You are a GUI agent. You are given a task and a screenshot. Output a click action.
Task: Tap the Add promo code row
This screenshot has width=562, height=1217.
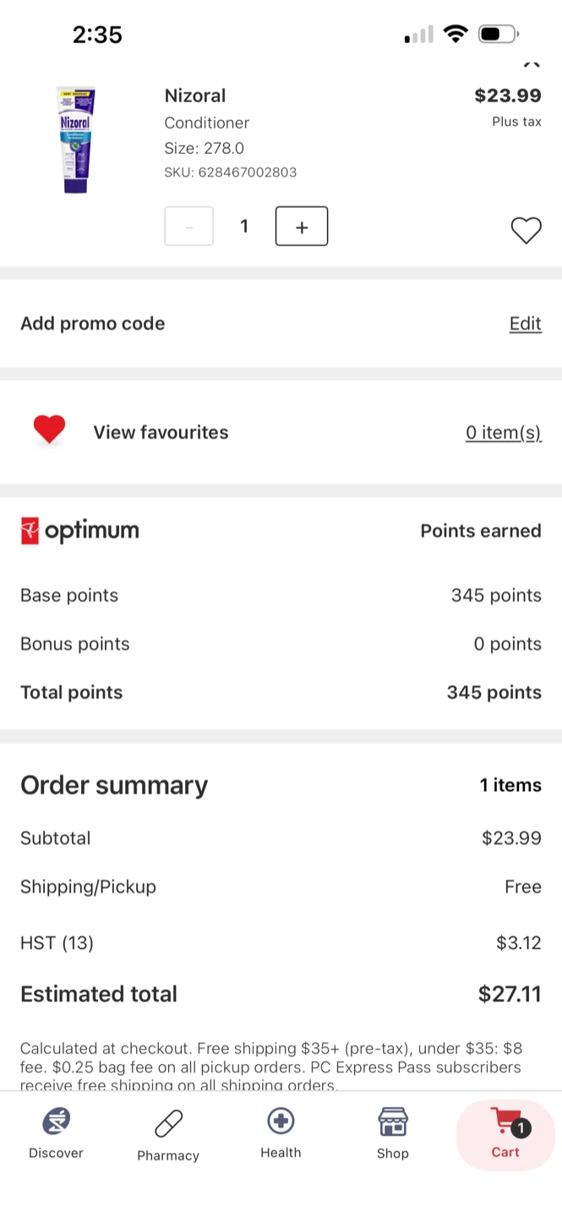281,324
